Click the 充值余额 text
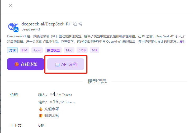 52,109
